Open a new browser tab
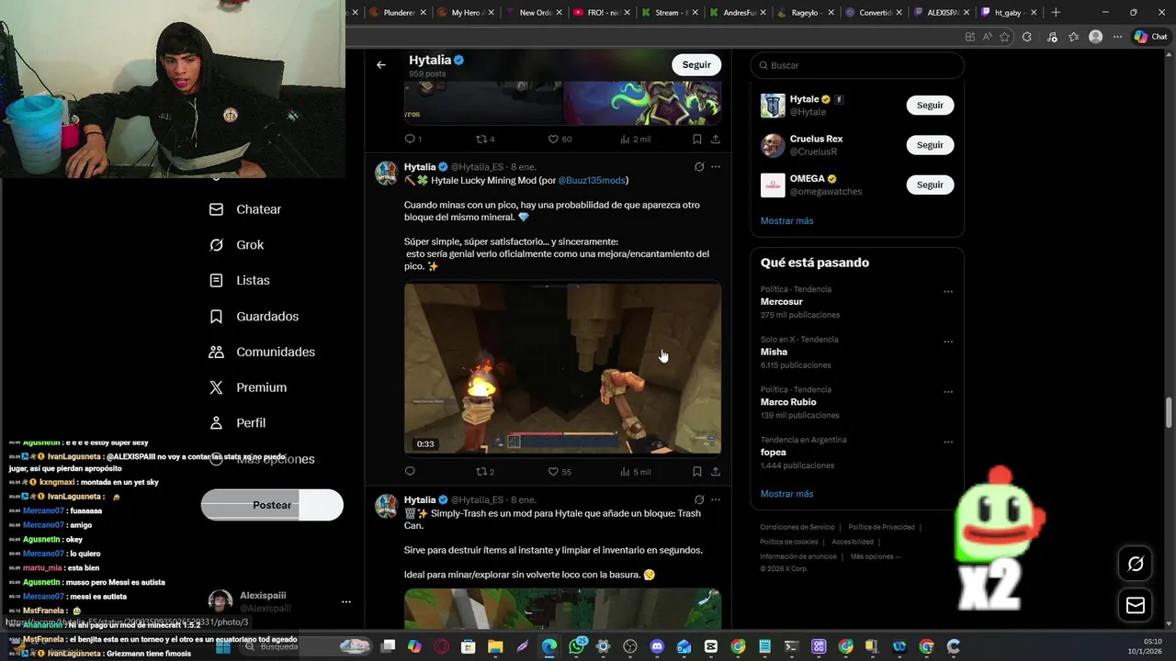 [x=1055, y=13]
